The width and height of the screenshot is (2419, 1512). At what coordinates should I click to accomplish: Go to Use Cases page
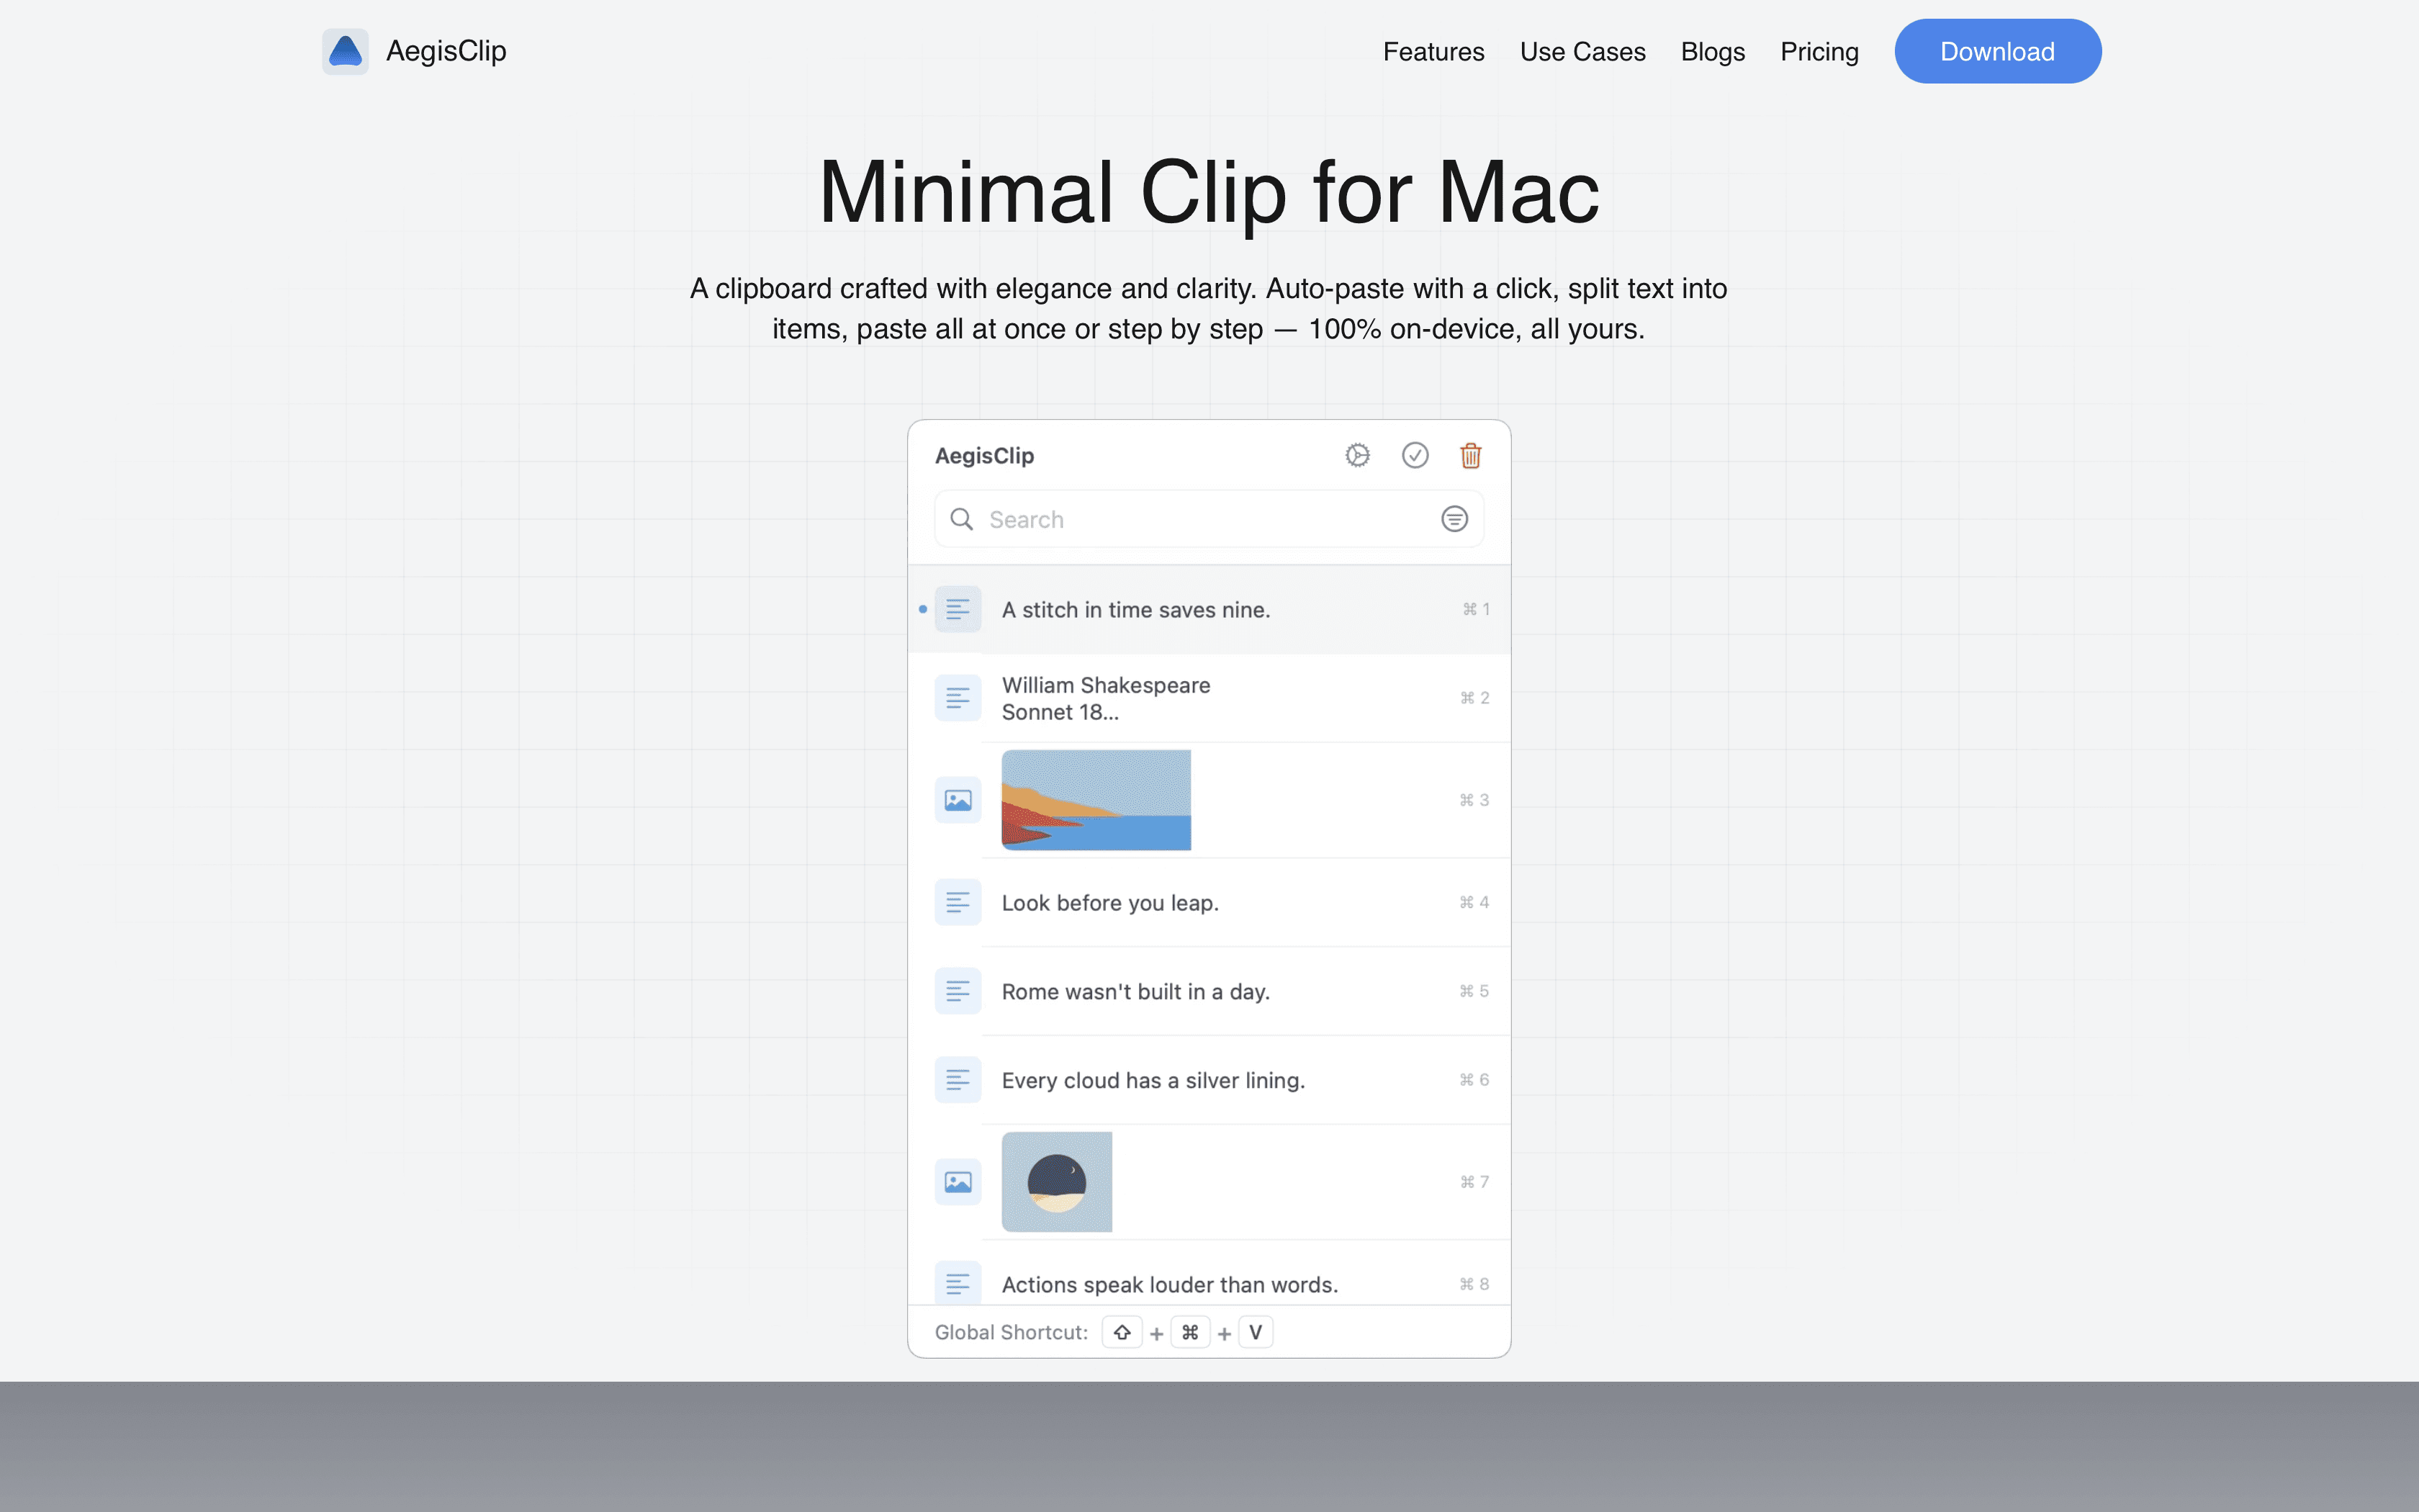pos(1582,52)
